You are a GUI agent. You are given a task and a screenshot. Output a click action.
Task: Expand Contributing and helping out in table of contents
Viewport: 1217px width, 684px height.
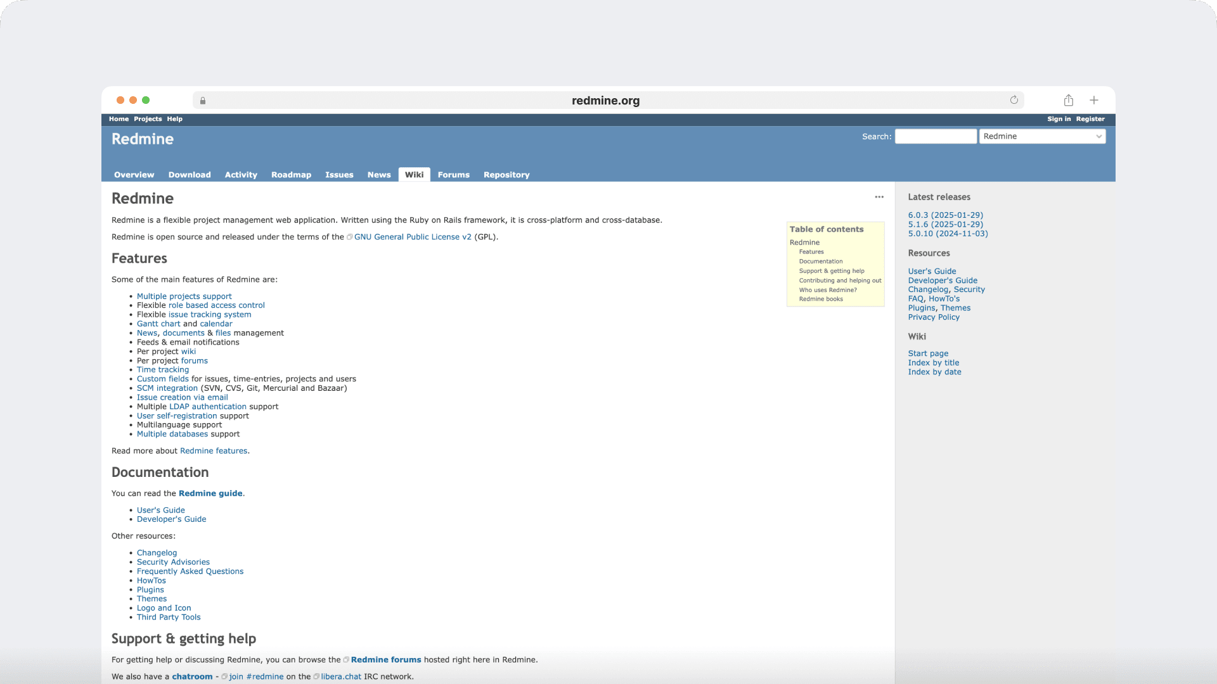[x=840, y=280]
